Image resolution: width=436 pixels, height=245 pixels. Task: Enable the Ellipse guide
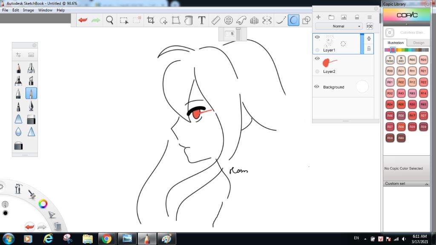click(x=228, y=20)
